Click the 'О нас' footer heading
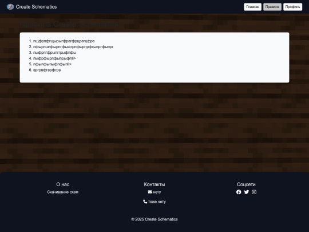309x232 pixels. pos(63,184)
